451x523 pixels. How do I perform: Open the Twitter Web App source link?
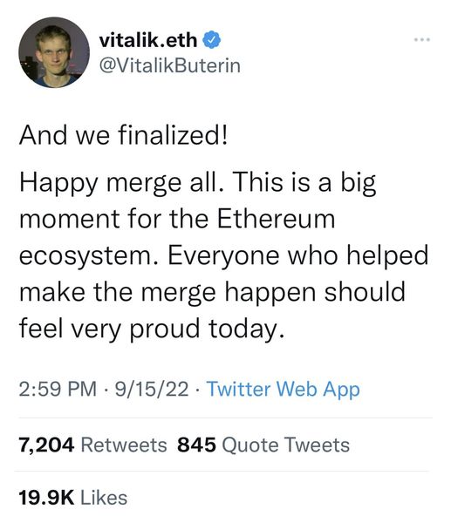(x=284, y=390)
